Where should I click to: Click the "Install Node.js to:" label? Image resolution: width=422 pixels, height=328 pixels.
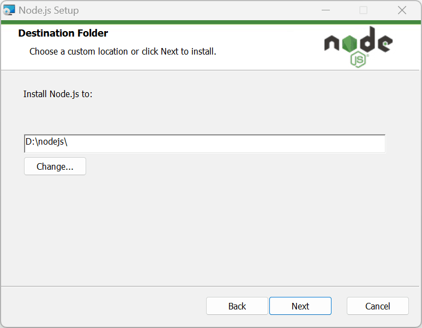(x=58, y=94)
